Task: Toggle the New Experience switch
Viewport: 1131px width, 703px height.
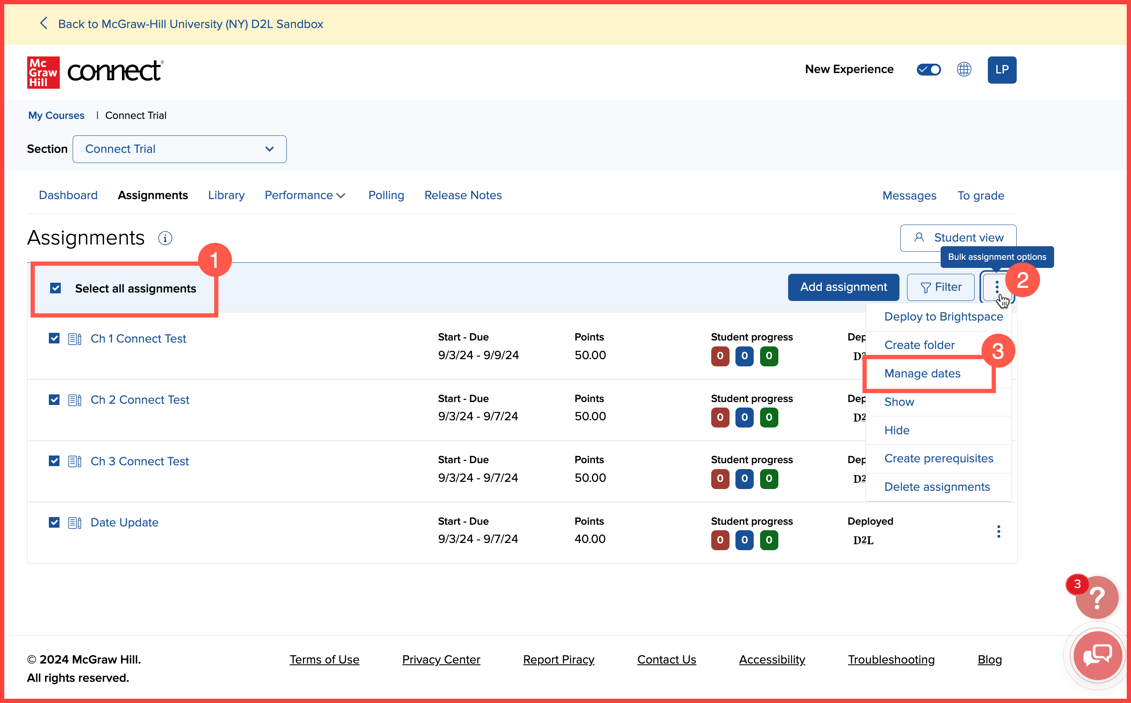Action: (x=928, y=69)
